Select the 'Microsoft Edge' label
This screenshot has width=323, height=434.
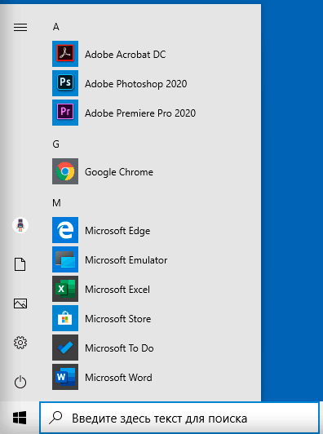(117, 231)
